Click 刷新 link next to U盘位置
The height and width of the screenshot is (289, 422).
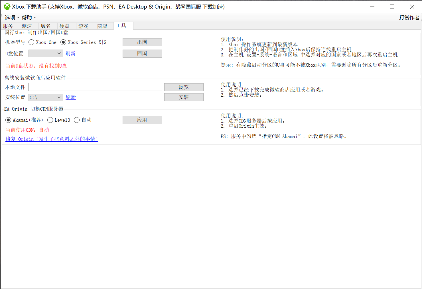click(x=70, y=54)
